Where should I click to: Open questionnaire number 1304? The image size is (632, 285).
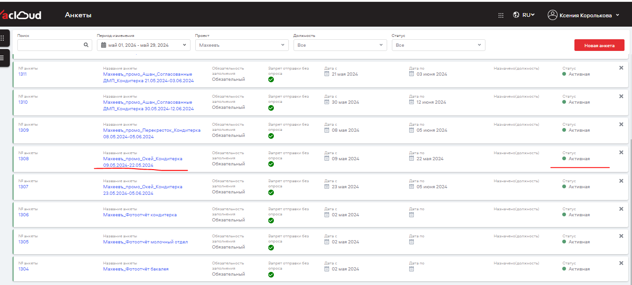pyautogui.click(x=23, y=269)
